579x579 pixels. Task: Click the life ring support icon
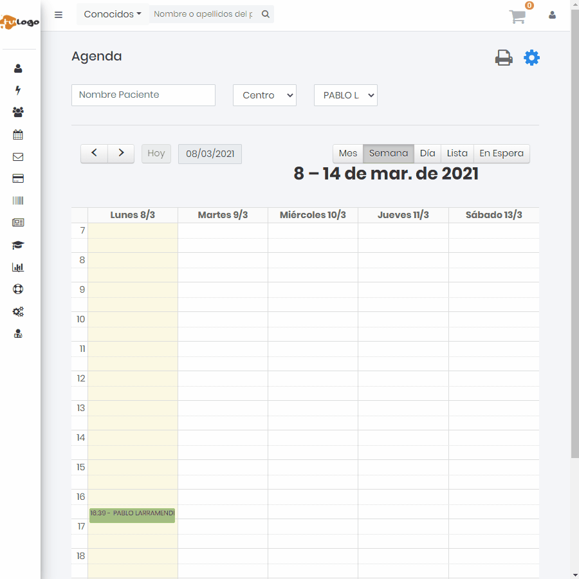(x=18, y=289)
